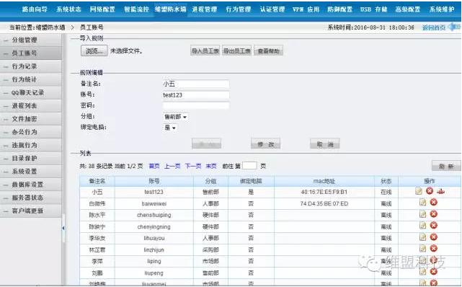The width and height of the screenshot is (462, 287).
Task: Go to 下一页 next page link
Action: point(193,166)
